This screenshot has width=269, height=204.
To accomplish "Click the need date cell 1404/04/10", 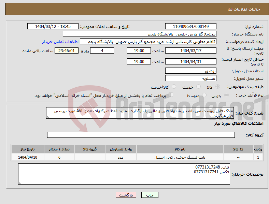I will (x=28, y=157).
